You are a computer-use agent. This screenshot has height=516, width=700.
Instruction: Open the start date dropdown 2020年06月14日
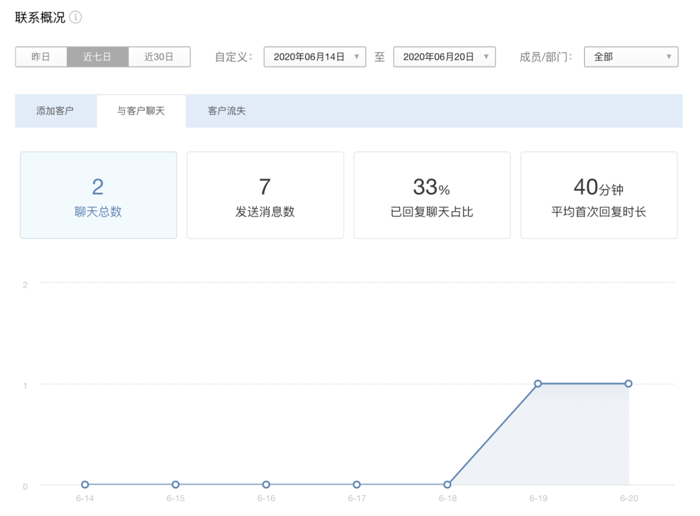315,57
